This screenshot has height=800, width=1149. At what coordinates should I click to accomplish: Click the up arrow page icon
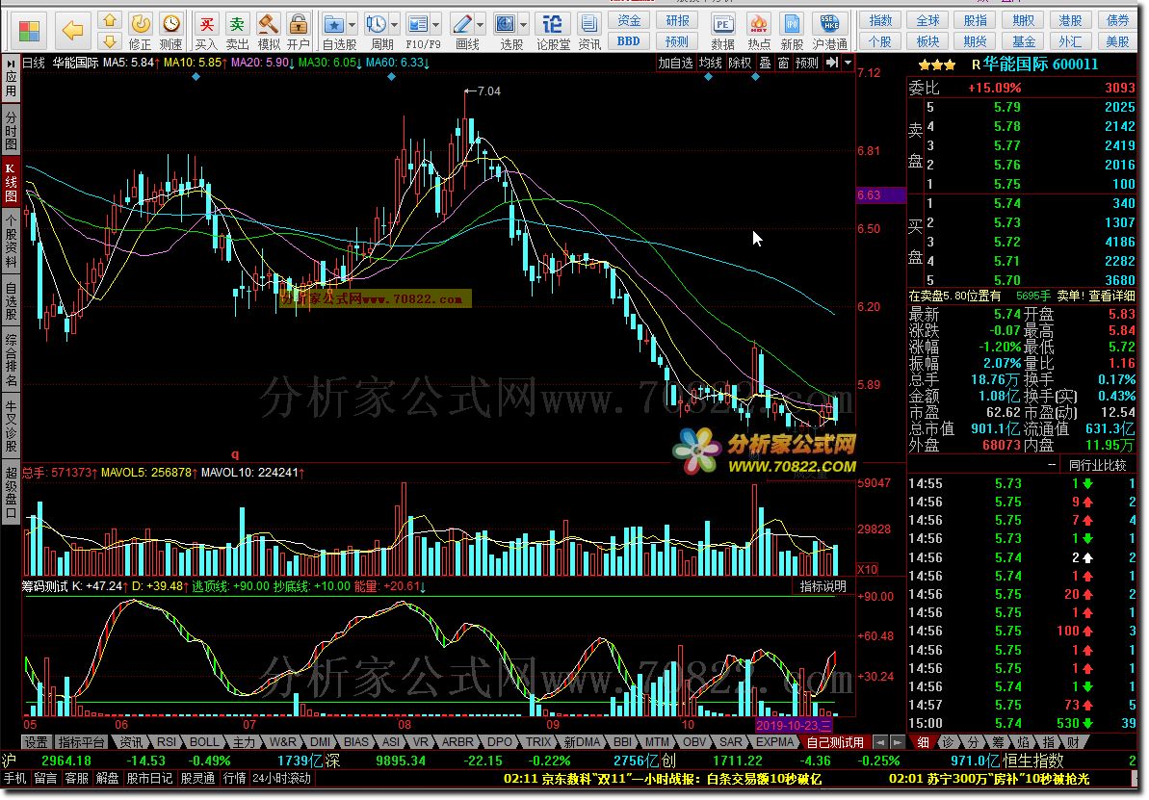(110, 20)
